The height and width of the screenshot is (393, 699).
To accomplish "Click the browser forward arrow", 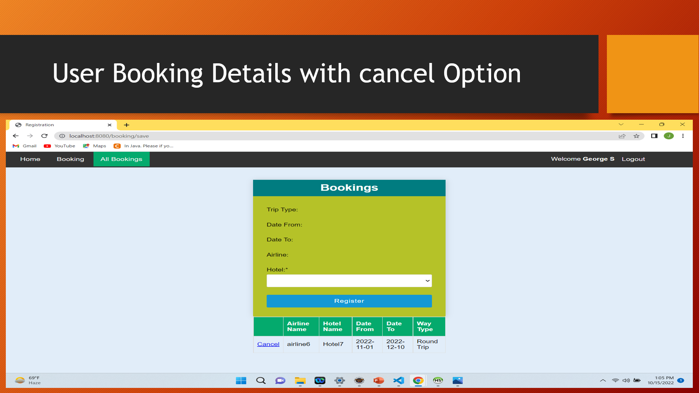I will point(30,136).
